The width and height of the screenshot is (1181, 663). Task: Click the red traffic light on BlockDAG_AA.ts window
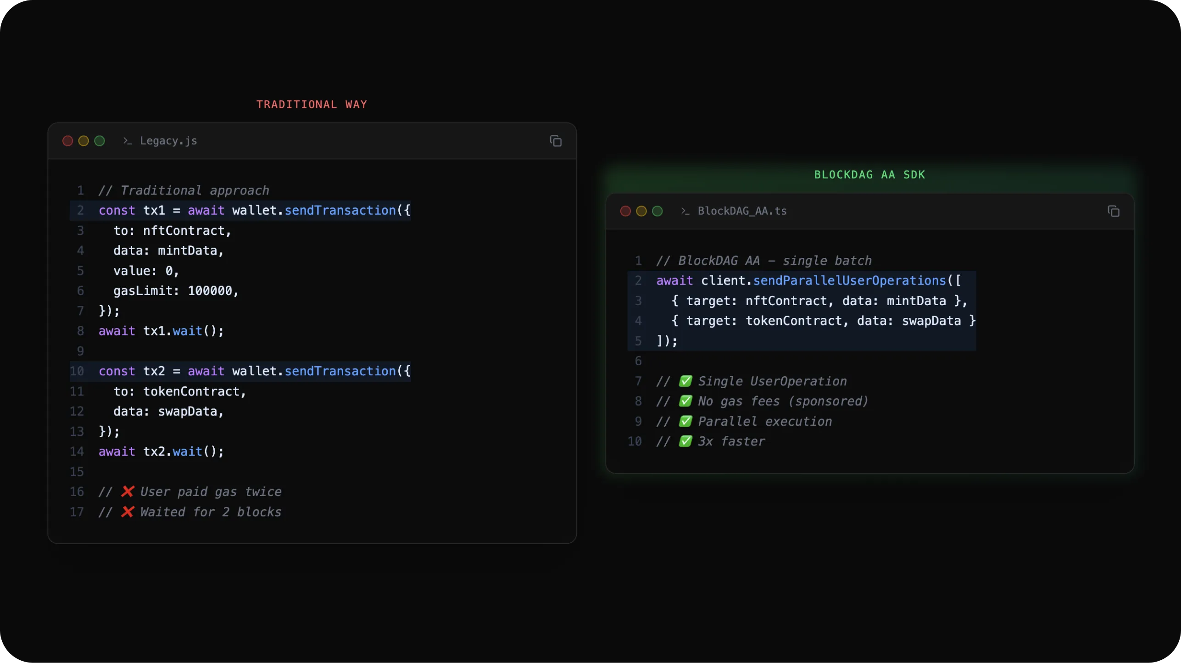[x=625, y=211]
